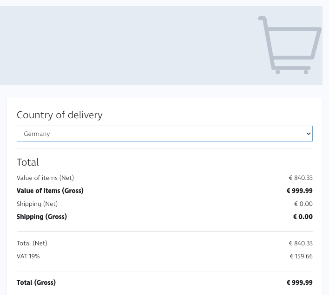Click the € 840.33 items net amount
Image resolution: width=329 pixels, height=295 pixels.
coord(301,178)
